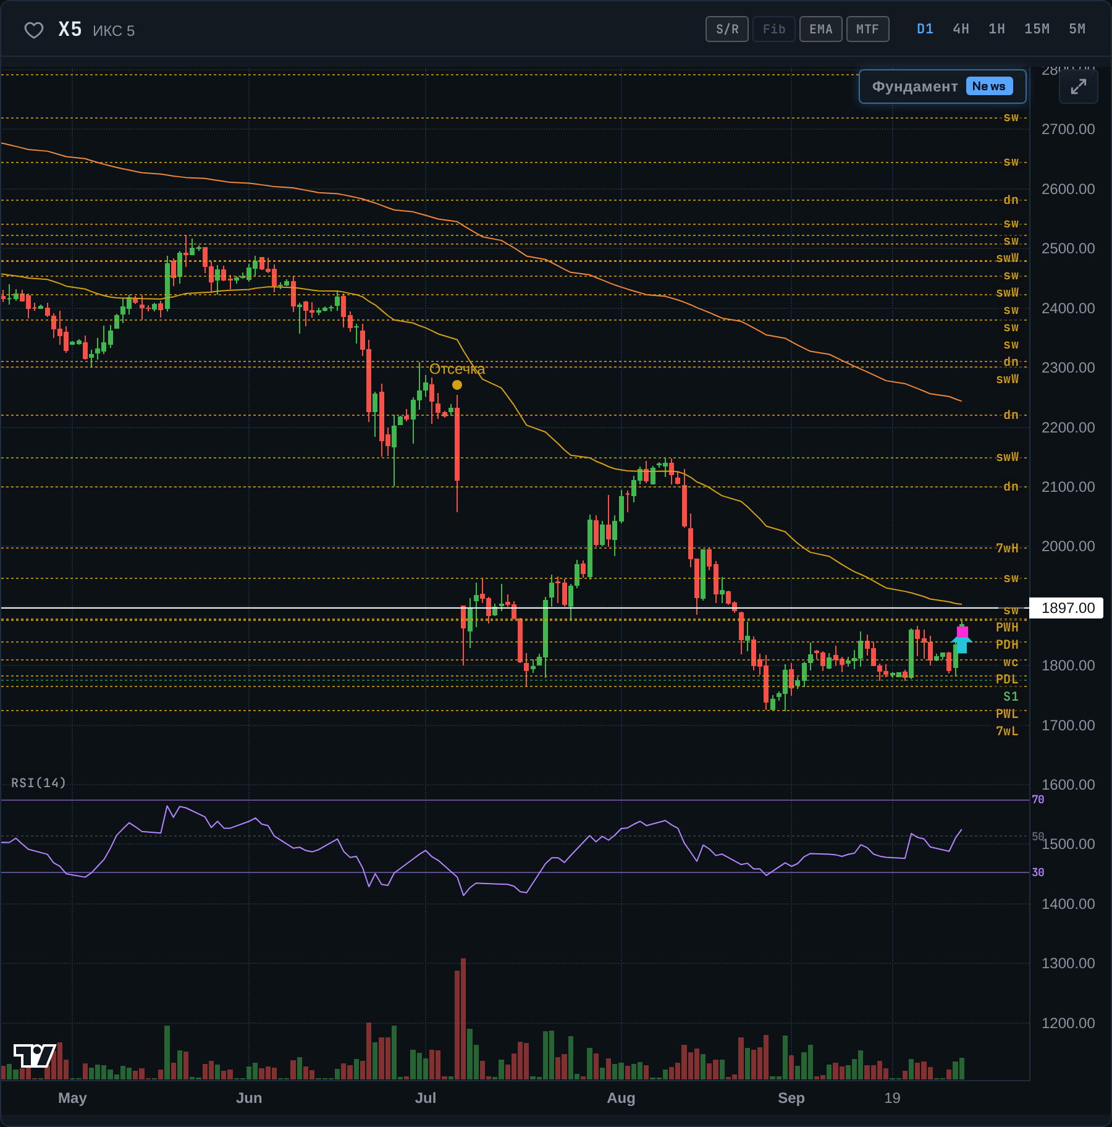
Task: Toggle the EMA overlay
Action: (x=820, y=29)
